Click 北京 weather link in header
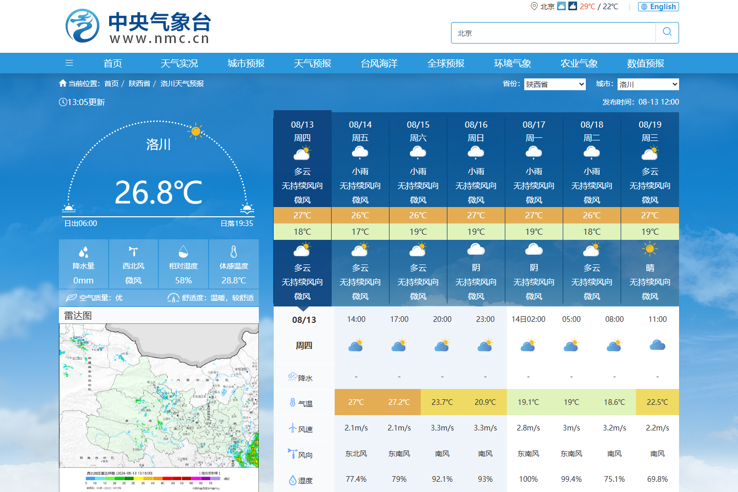The image size is (738, 492). pos(547,7)
